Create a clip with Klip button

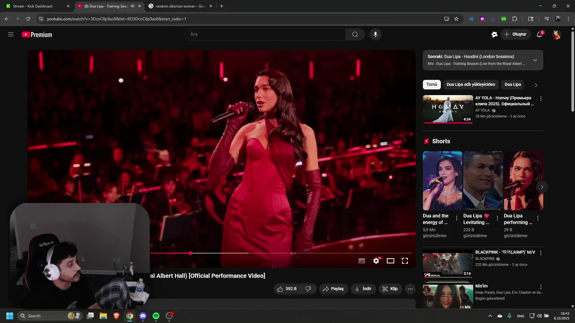click(x=390, y=289)
